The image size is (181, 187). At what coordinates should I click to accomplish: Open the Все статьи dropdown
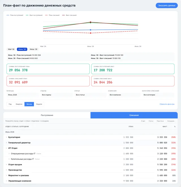90,95
